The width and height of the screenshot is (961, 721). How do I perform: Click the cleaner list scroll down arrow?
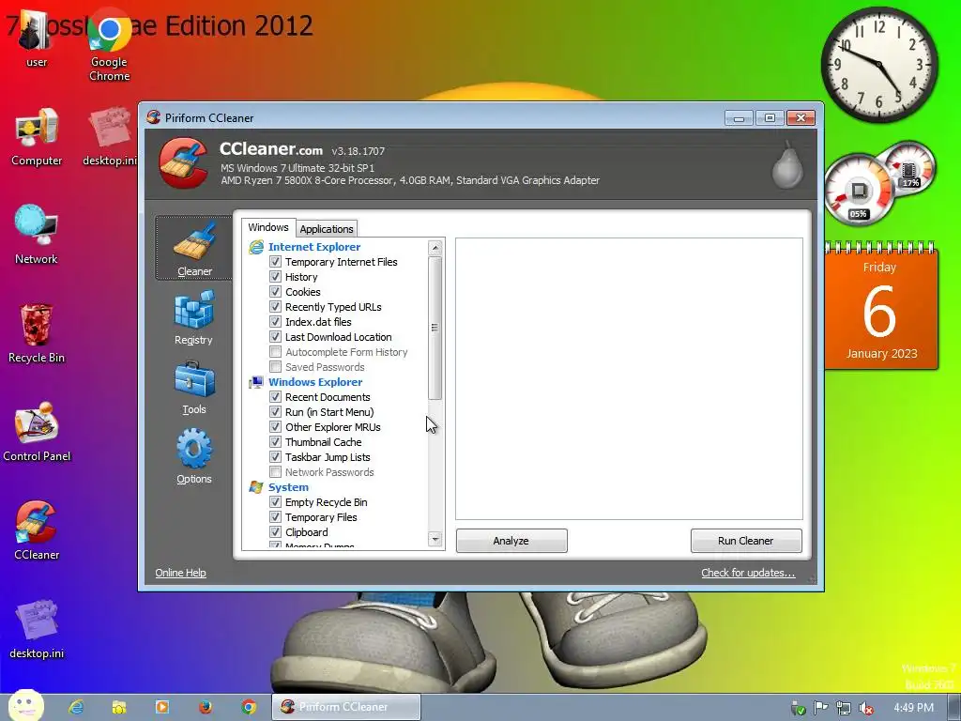coord(435,540)
